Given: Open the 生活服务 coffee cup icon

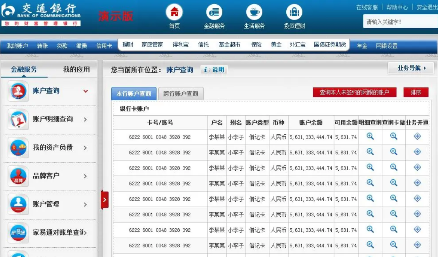Looking at the screenshot, I should click(254, 12).
